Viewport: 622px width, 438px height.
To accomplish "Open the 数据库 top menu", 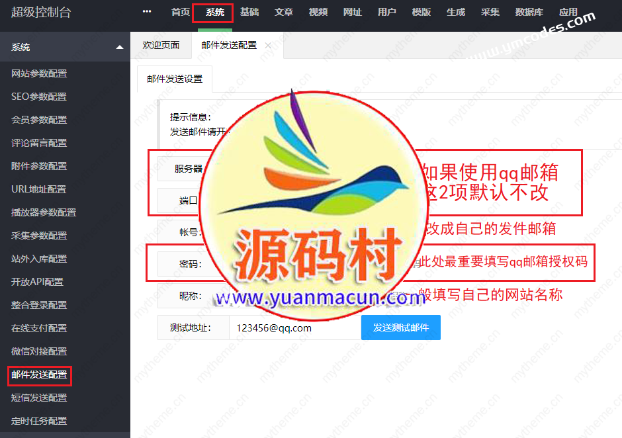I will click(529, 13).
